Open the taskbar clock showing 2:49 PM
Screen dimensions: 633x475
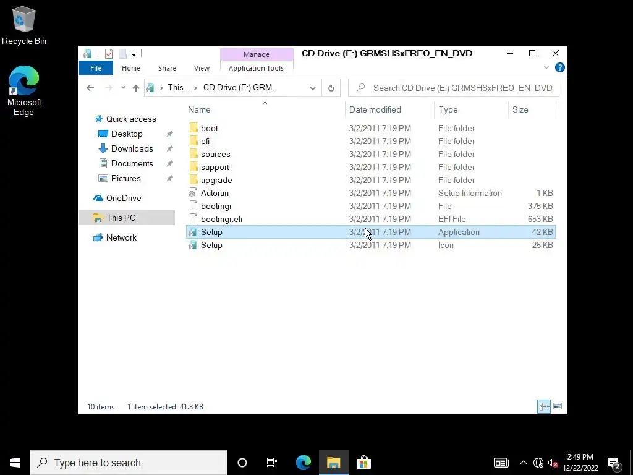[x=580, y=463]
